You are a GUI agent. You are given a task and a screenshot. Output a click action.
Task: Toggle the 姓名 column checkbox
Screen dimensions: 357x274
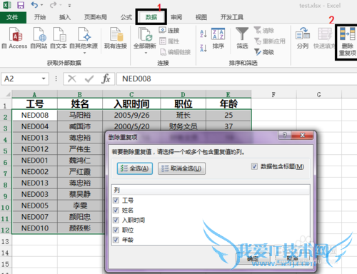116,210
